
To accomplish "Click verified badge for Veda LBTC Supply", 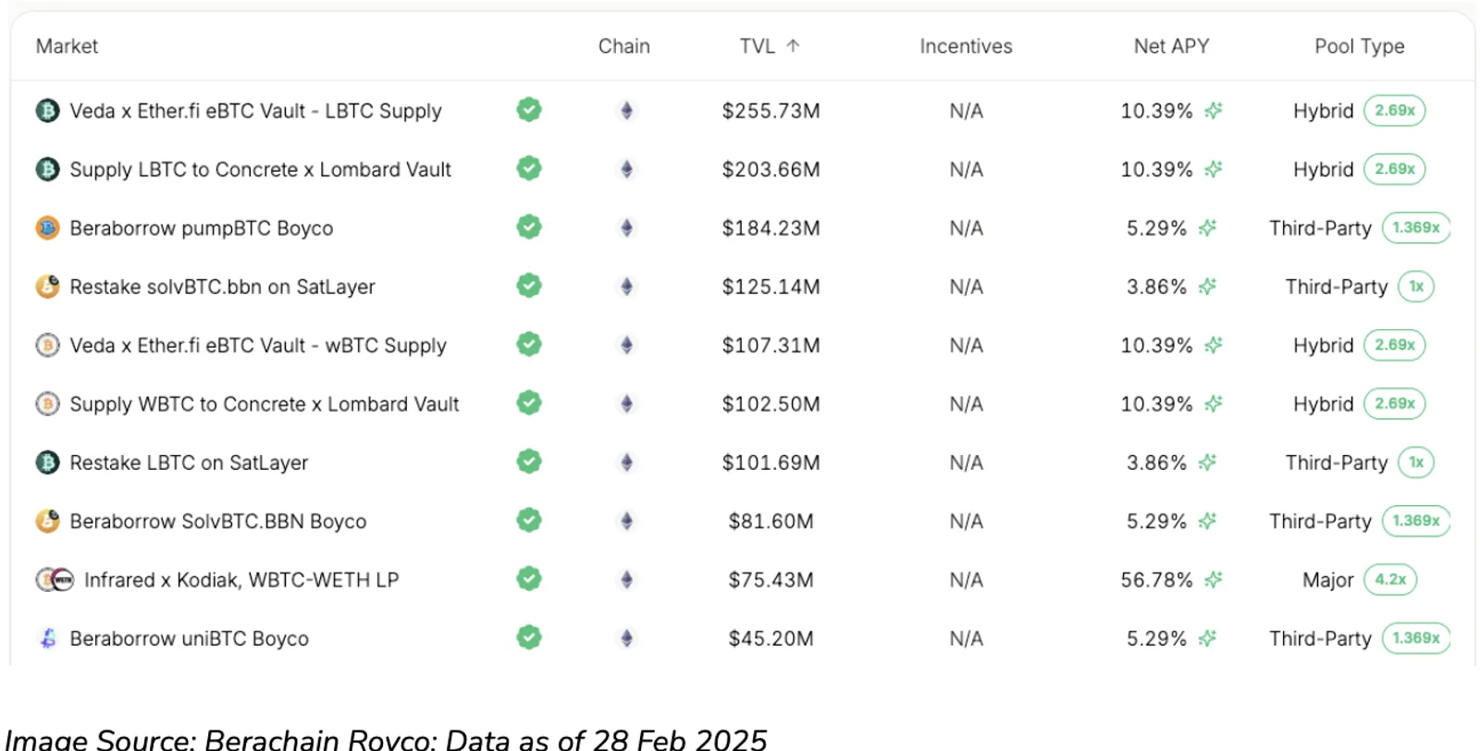I will tap(529, 110).
